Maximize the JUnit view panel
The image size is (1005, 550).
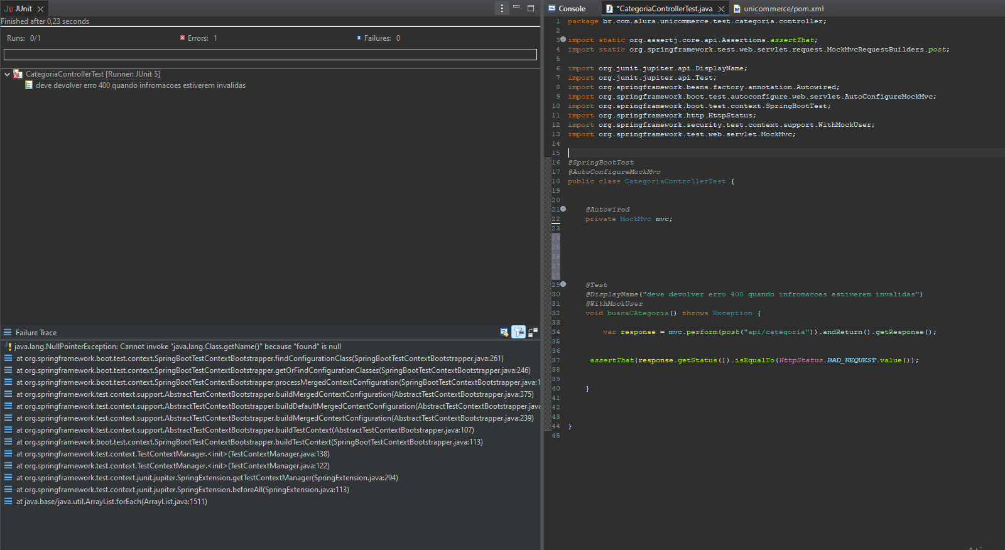(531, 8)
